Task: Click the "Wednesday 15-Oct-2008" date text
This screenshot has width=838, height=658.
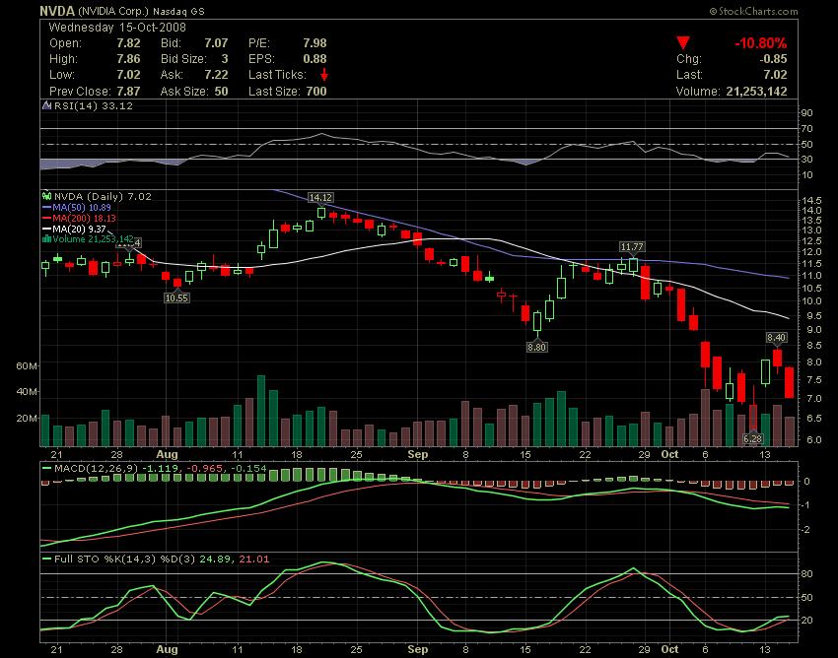Action: tap(117, 28)
